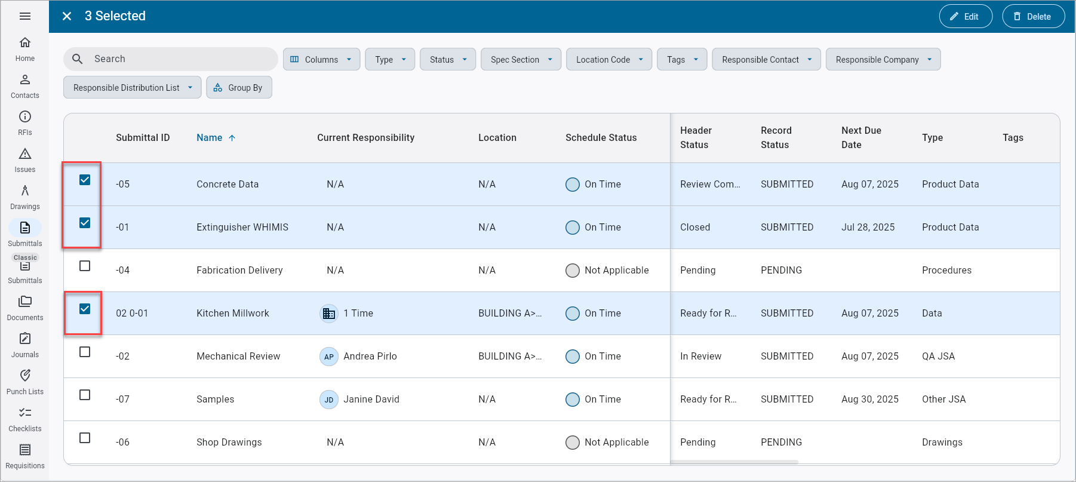1076x482 pixels.
Task: Open the hamburger navigation menu
Action: pyautogui.click(x=25, y=16)
